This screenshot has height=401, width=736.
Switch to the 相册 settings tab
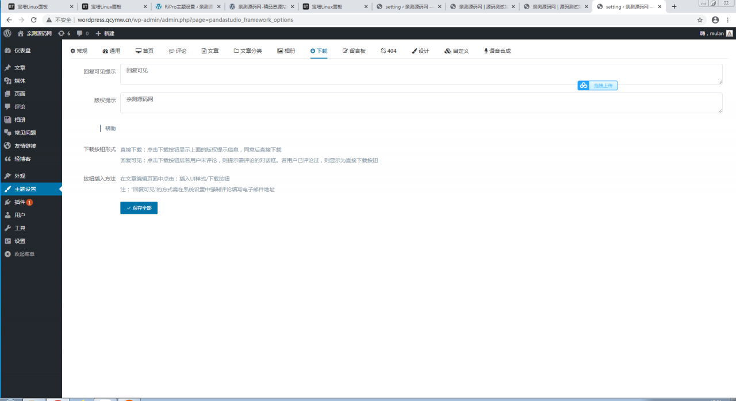pos(286,51)
